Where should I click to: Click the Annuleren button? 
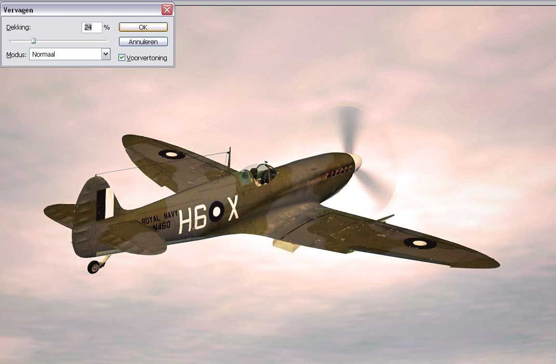pyautogui.click(x=143, y=42)
